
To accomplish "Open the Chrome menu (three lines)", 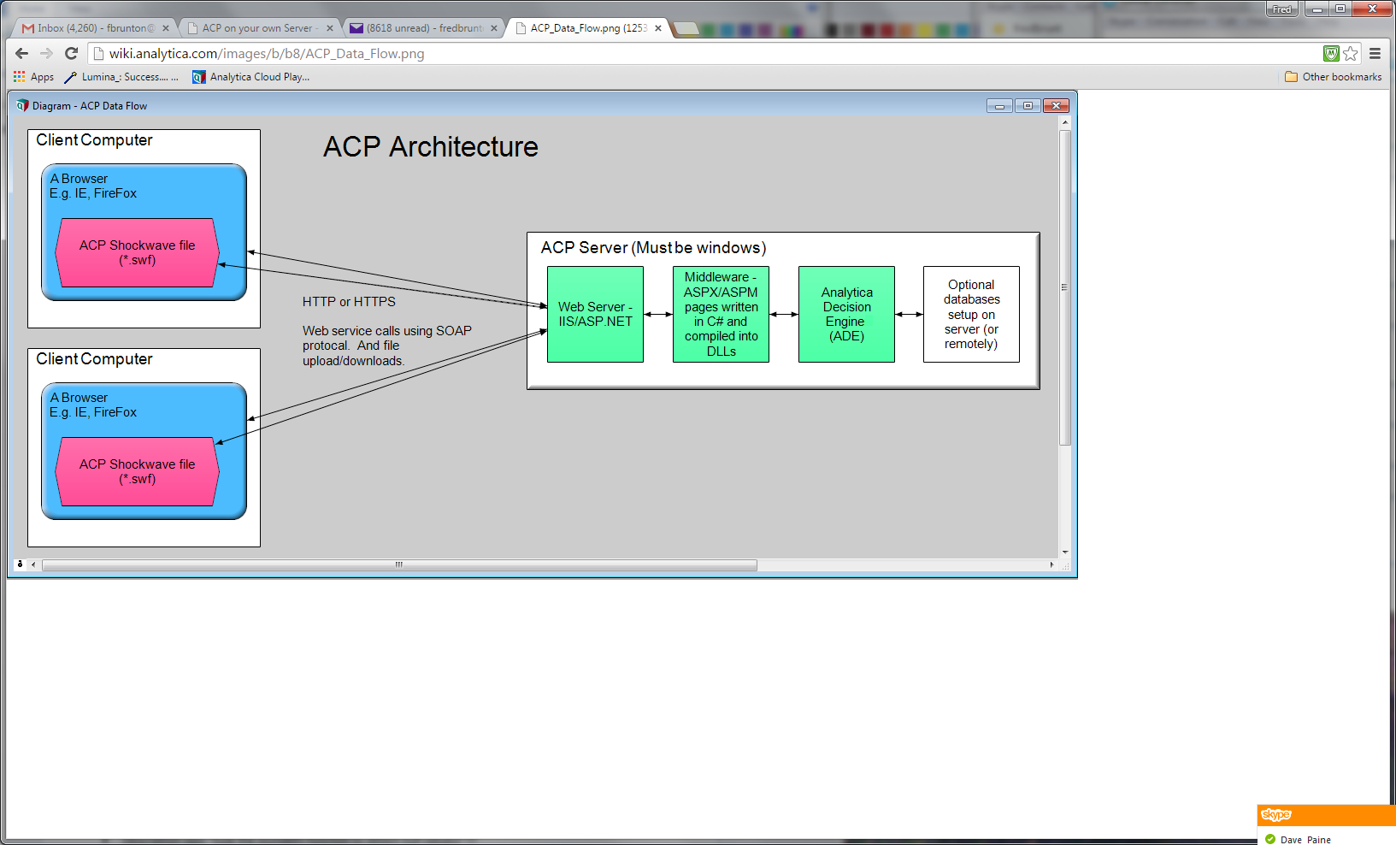I will coord(1375,54).
